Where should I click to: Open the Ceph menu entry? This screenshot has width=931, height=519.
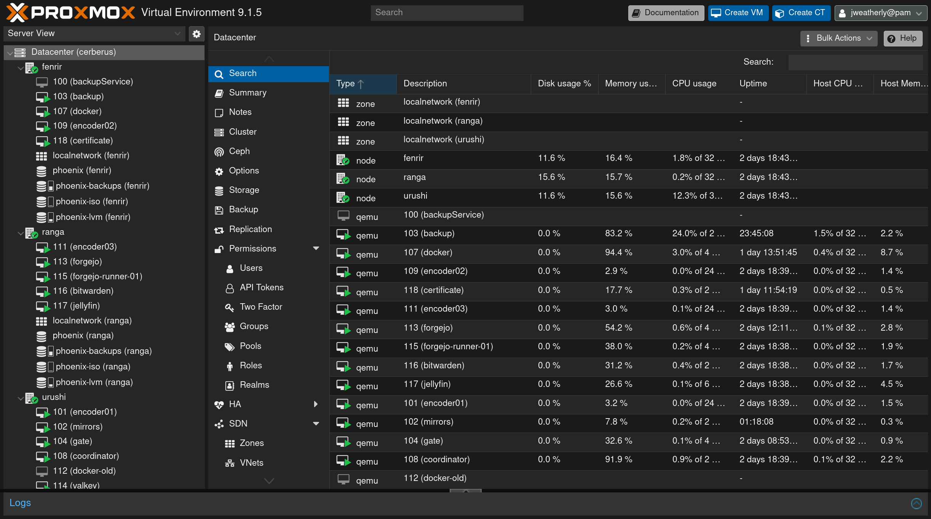[239, 151]
